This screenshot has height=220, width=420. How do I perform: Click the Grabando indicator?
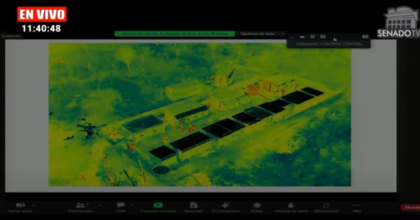11,36
